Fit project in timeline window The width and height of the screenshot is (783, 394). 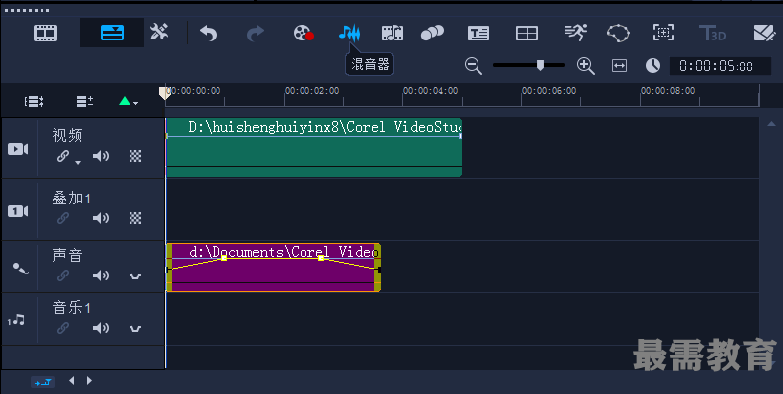point(619,66)
